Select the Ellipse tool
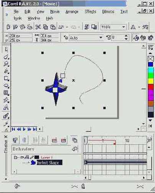Viewport: 155px width, 193px height. (x=6, y=85)
